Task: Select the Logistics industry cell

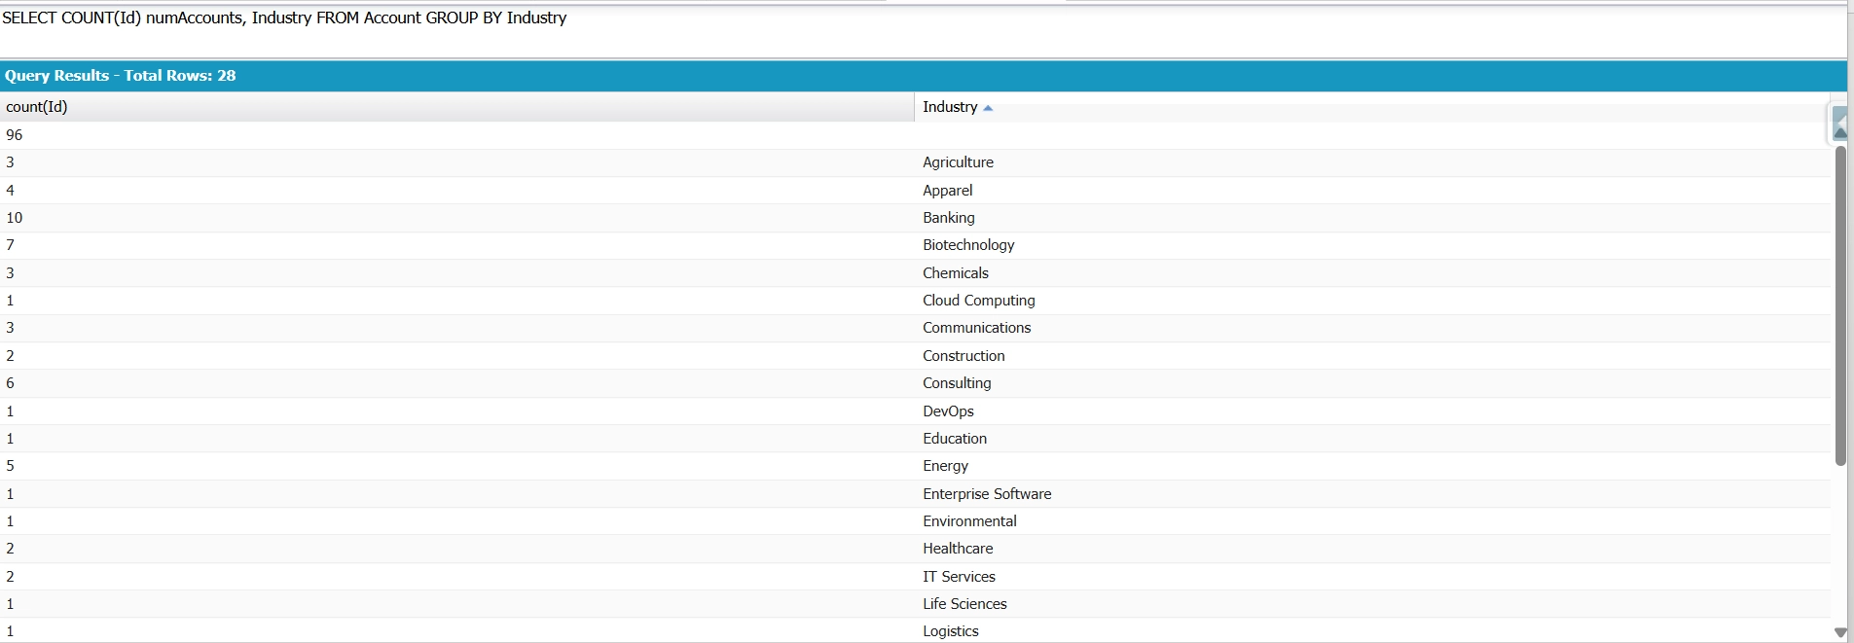Action: coord(951,631)
